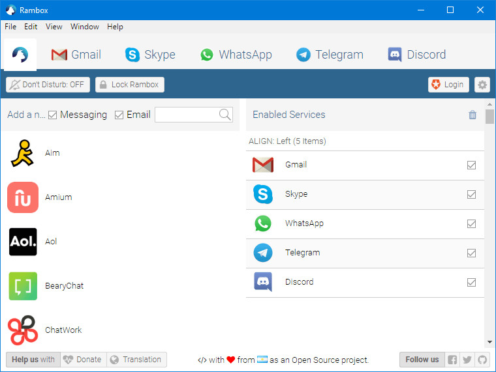Uncheck the Messaging filter checkbox
Viewport: 496px width, 372px height.
coord(52,115)
